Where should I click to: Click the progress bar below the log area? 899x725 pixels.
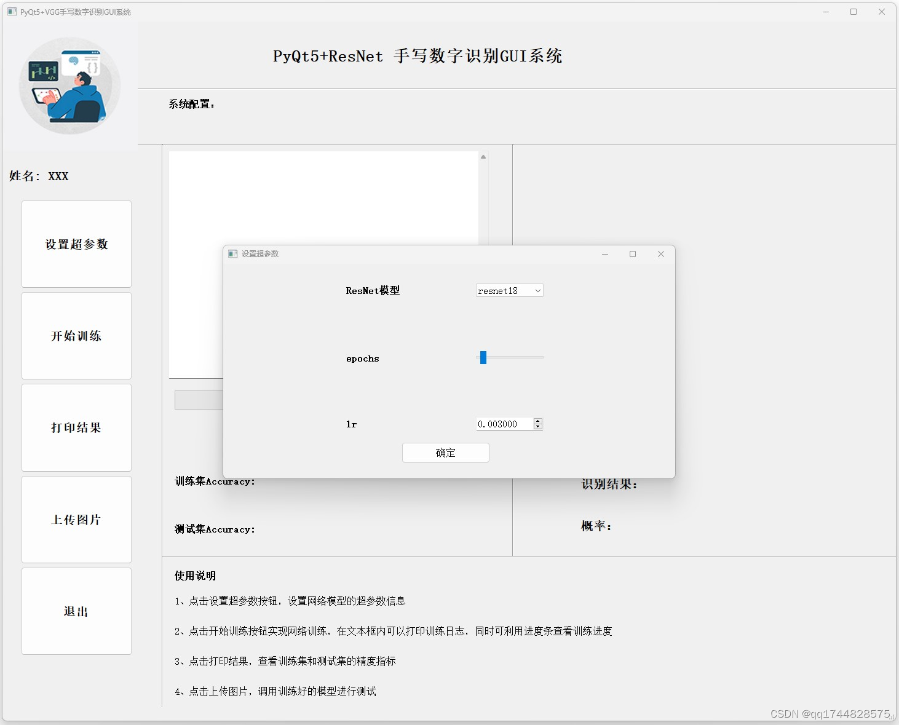click(198, 400)
